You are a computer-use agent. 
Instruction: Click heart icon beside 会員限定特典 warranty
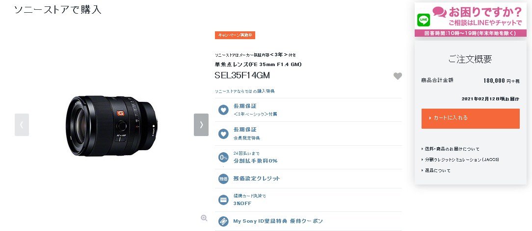point(223,134)
